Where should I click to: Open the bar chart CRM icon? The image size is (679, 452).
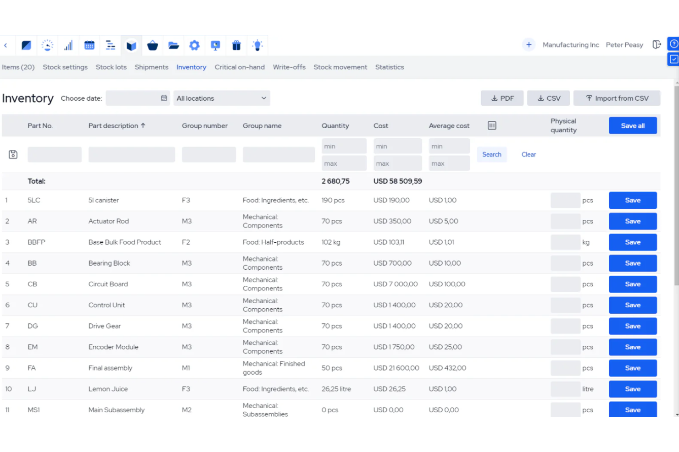pyautogui.click(x=68, y=45)
